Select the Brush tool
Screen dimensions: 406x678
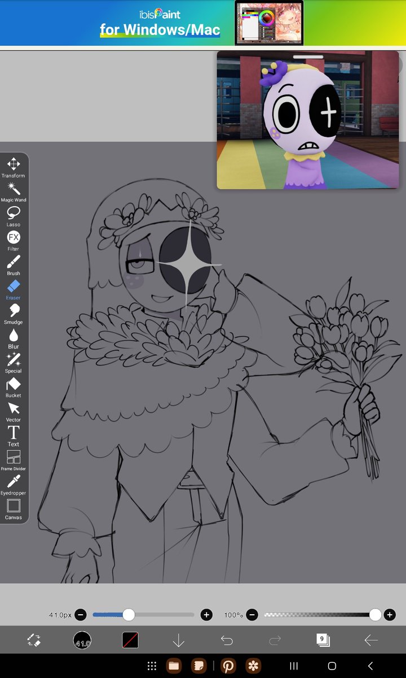(13, 265)
